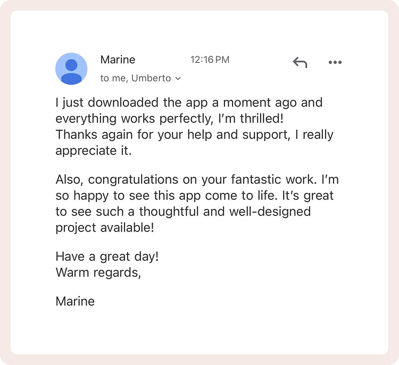Select the sender name Marine in the header
Viewport: 399px width, 365px height.
click(x=118, y=60)
